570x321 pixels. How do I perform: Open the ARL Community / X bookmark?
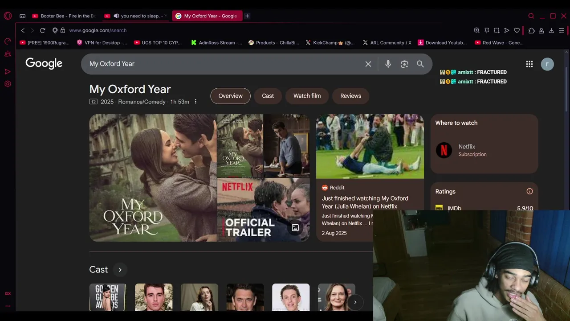point(387,43)
